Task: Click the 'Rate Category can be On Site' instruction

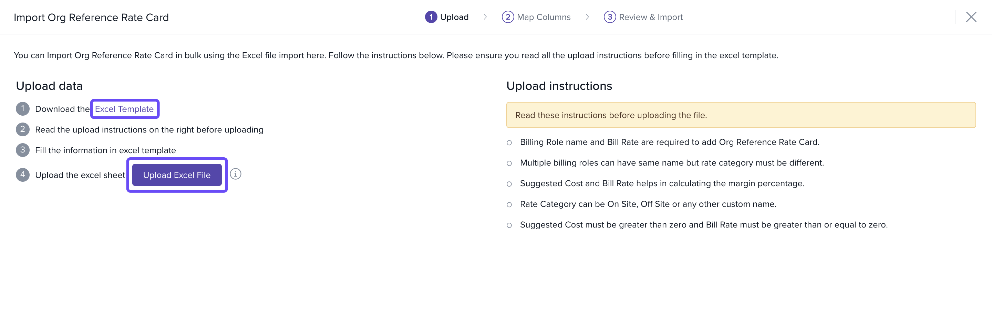Action: (x=648, y=204)
